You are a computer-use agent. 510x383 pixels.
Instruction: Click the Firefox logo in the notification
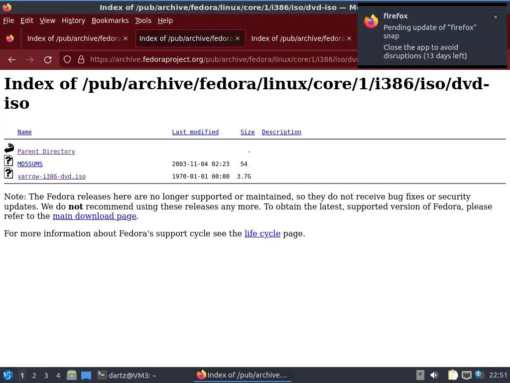click(371, 21)
